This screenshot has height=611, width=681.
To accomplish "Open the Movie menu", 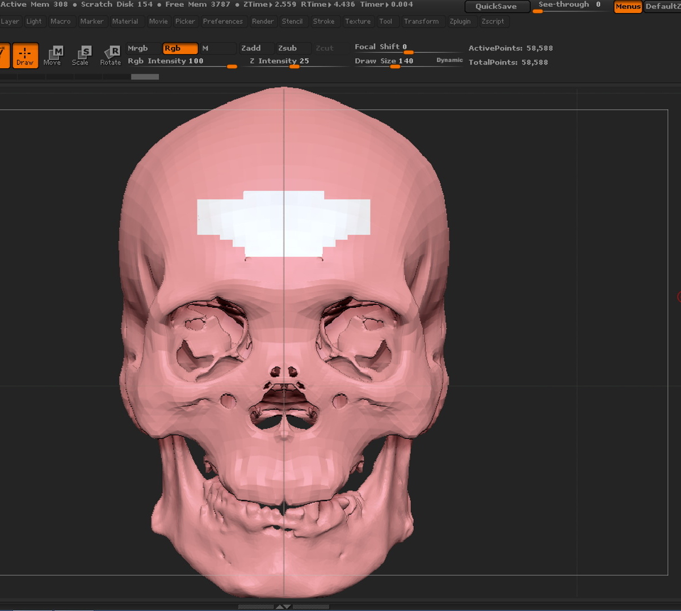I will tap(158, 22).
